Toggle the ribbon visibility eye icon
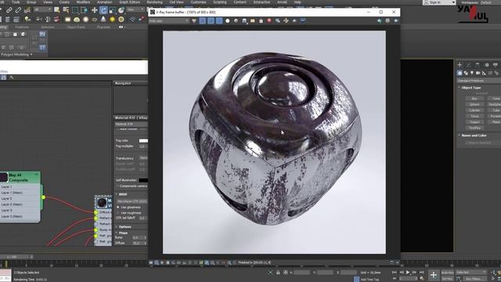Screen dimensions: 501x282 point(121,27)
